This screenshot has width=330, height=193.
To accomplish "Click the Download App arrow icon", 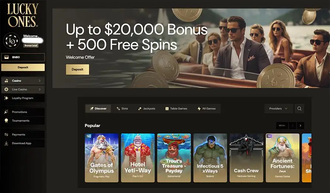I will click(6, 143).
